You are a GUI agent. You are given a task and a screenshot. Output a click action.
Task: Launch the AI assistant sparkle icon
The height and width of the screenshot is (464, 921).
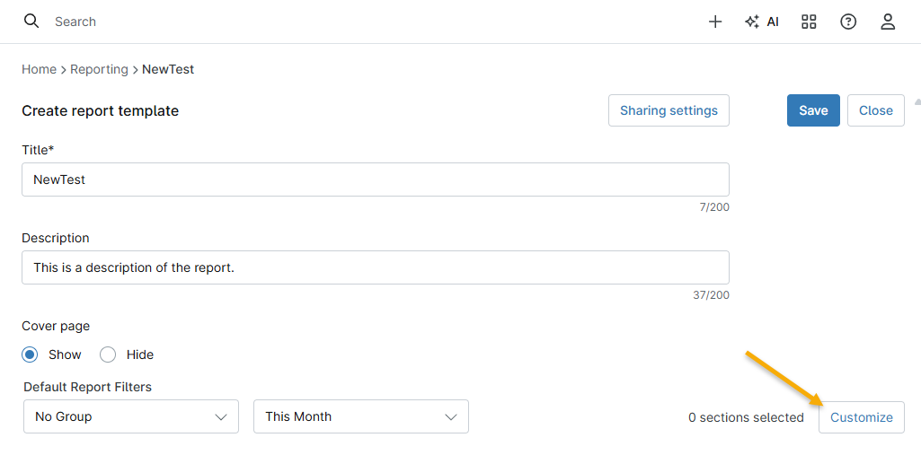(761, 22)
